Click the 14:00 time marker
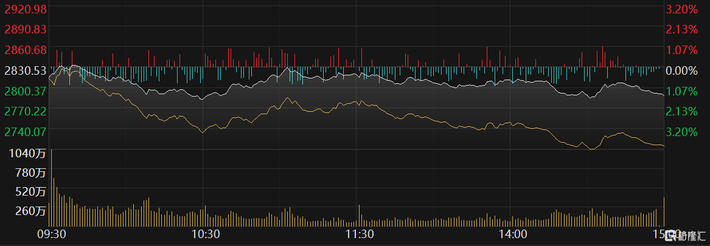 click(514, 234)
